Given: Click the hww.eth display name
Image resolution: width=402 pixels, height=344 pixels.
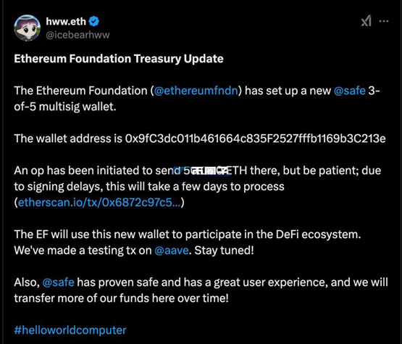Looking at the screenshot, I should [66, 22].
